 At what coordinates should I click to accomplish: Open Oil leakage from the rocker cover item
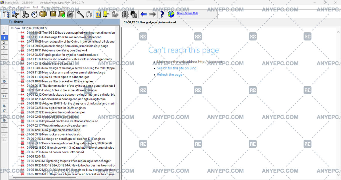[64, 37]
